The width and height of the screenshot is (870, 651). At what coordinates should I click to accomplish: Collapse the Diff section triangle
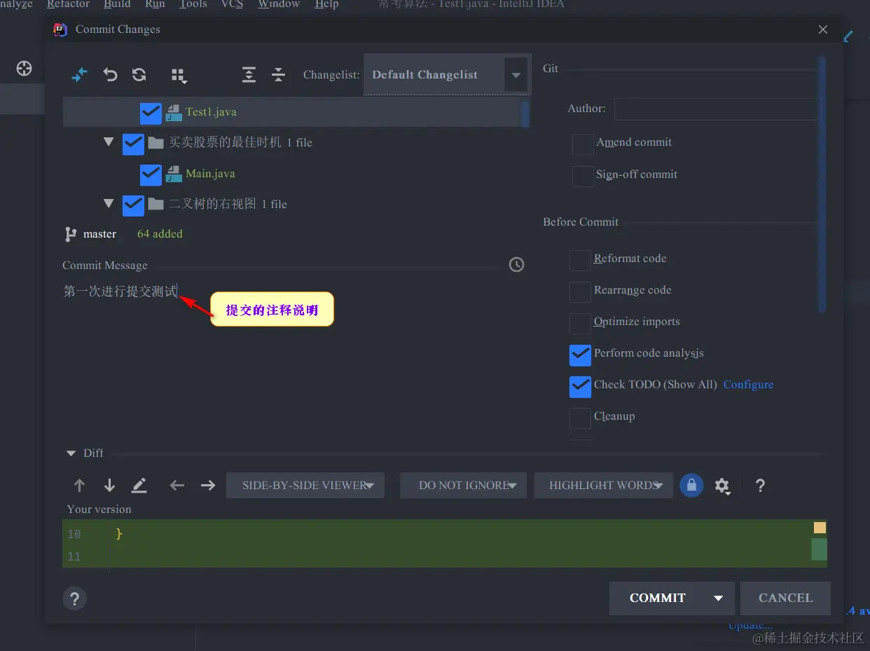(71, 453)
